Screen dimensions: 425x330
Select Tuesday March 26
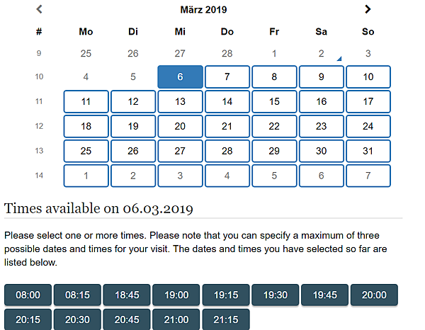pyautogui.click(x=133, y=151)
